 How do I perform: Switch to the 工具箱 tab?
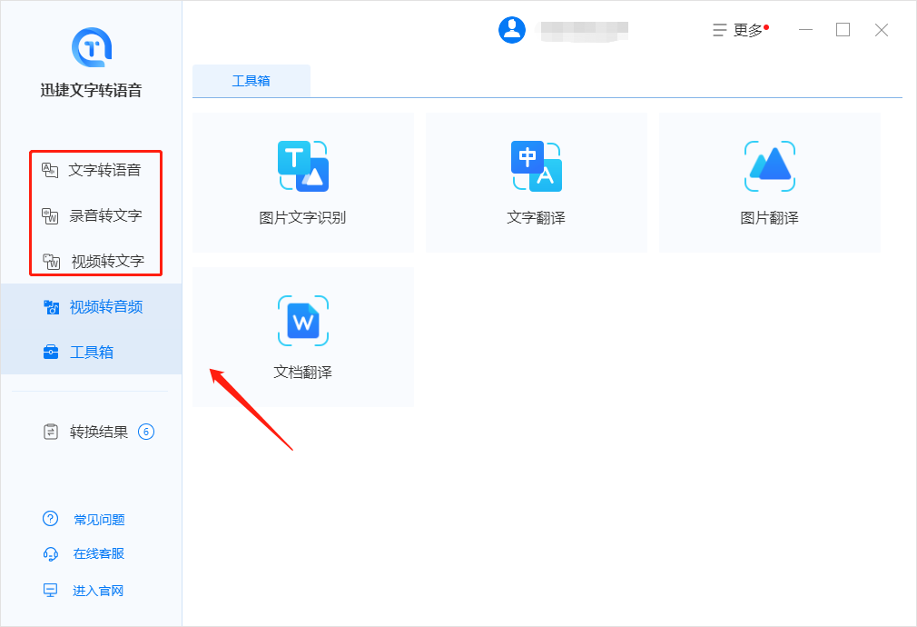pyautogui.click(x=251, y=80)
